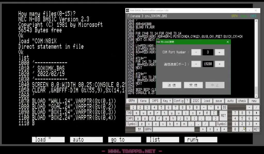The width and height of the screenshot is (264, 154).
Task: Click the help question mark button
Action: click(x=187, y=101)
